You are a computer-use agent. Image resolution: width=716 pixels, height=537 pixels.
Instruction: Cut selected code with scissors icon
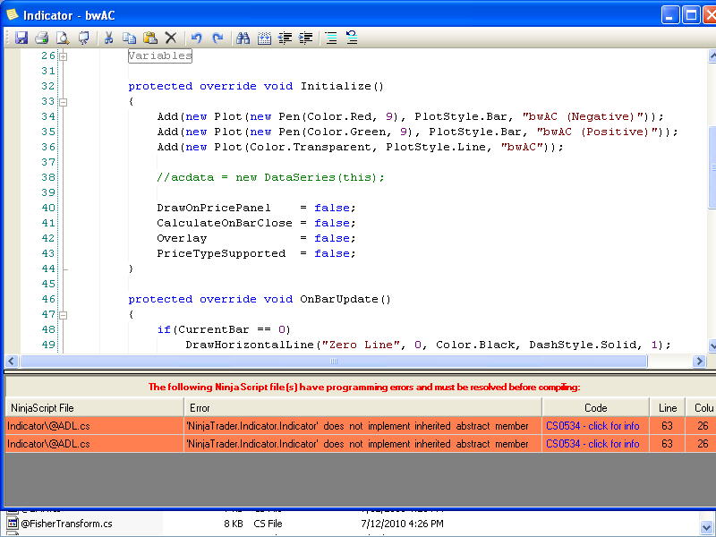(108, 38)
